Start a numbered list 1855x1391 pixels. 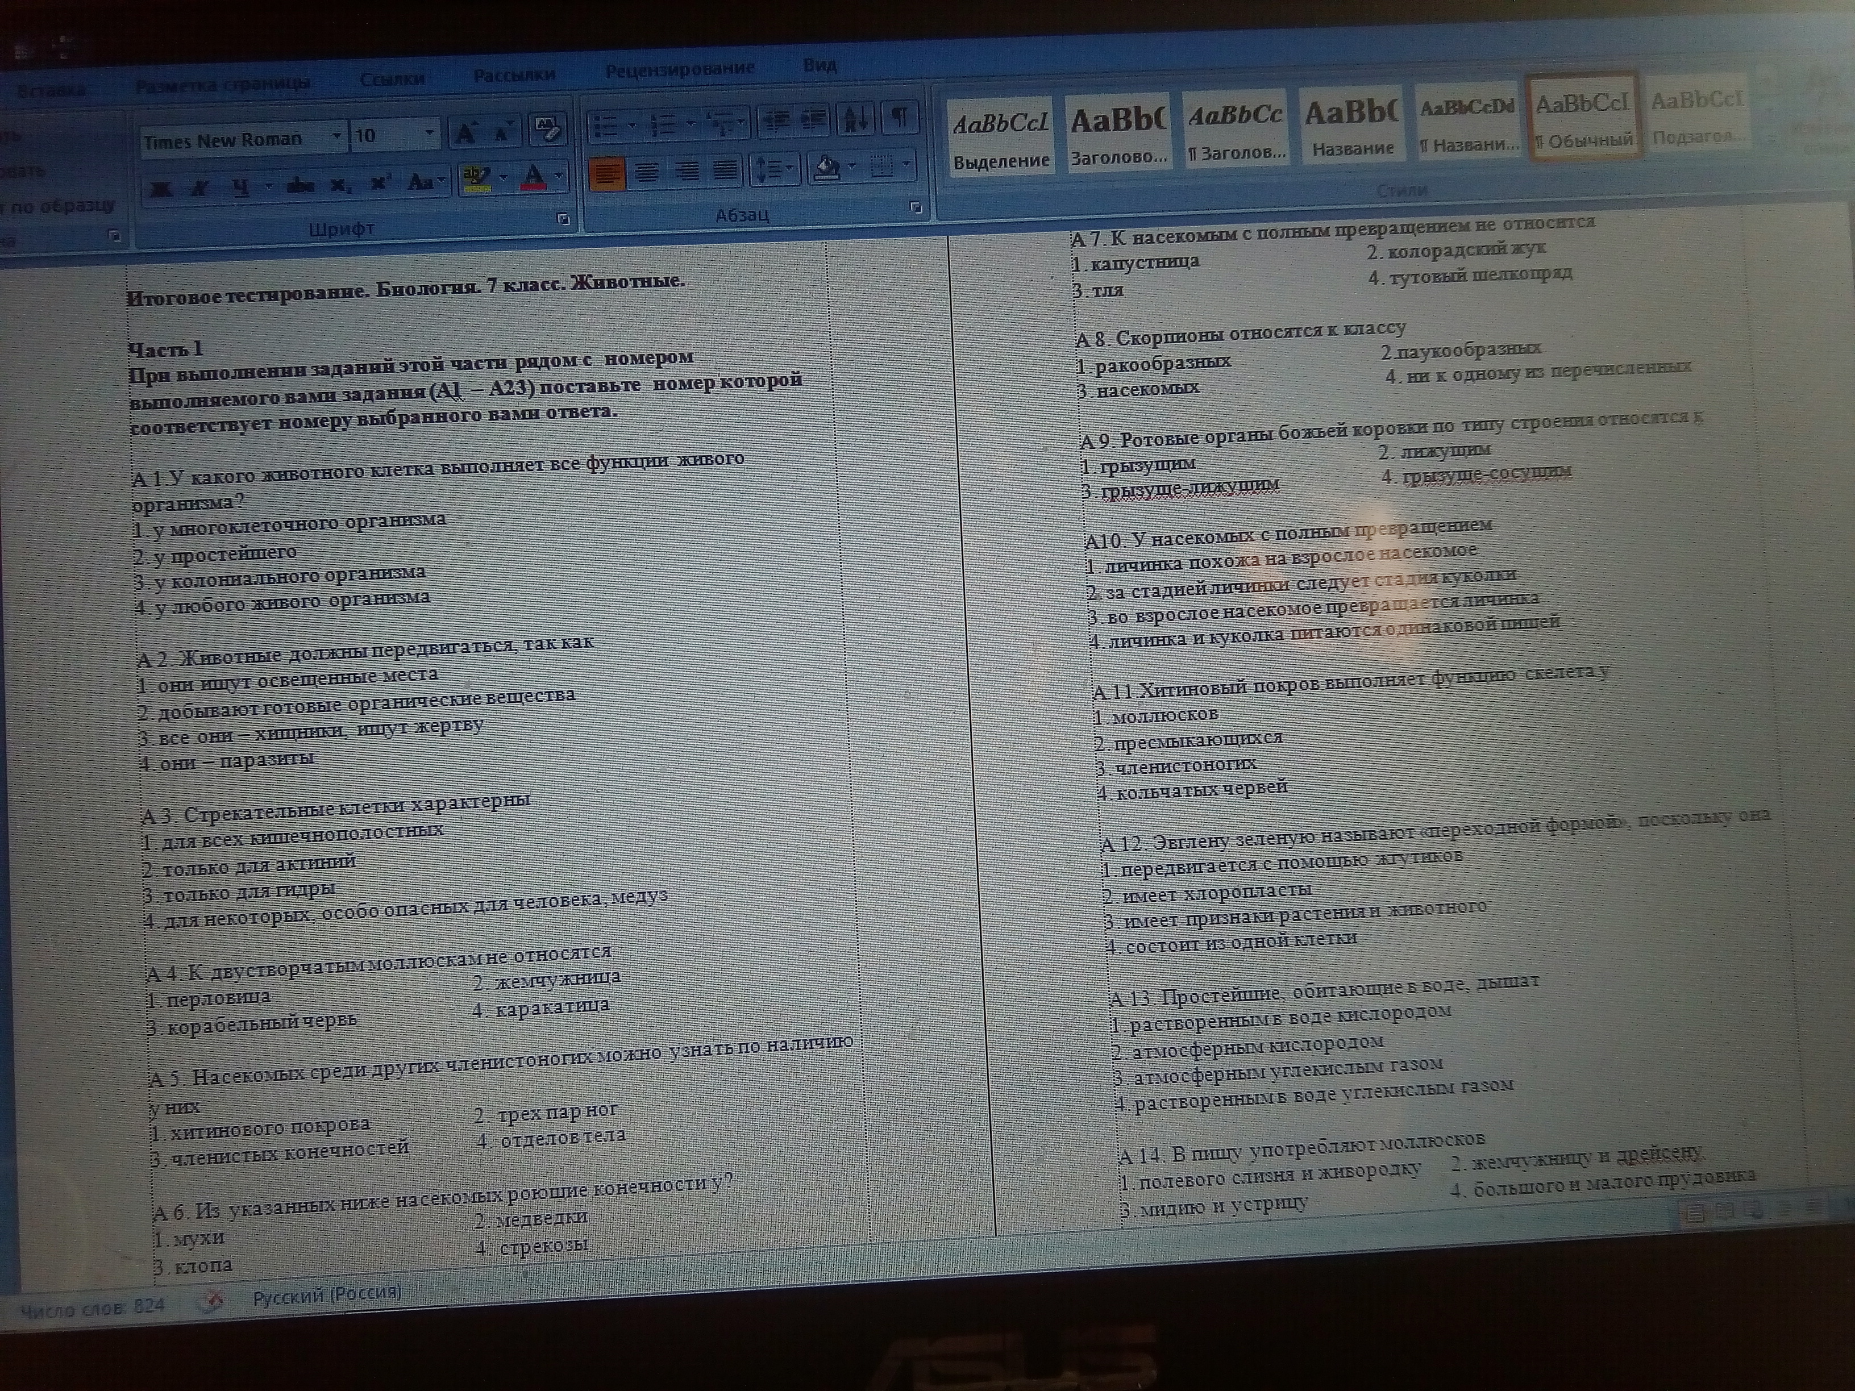(663, 126)
